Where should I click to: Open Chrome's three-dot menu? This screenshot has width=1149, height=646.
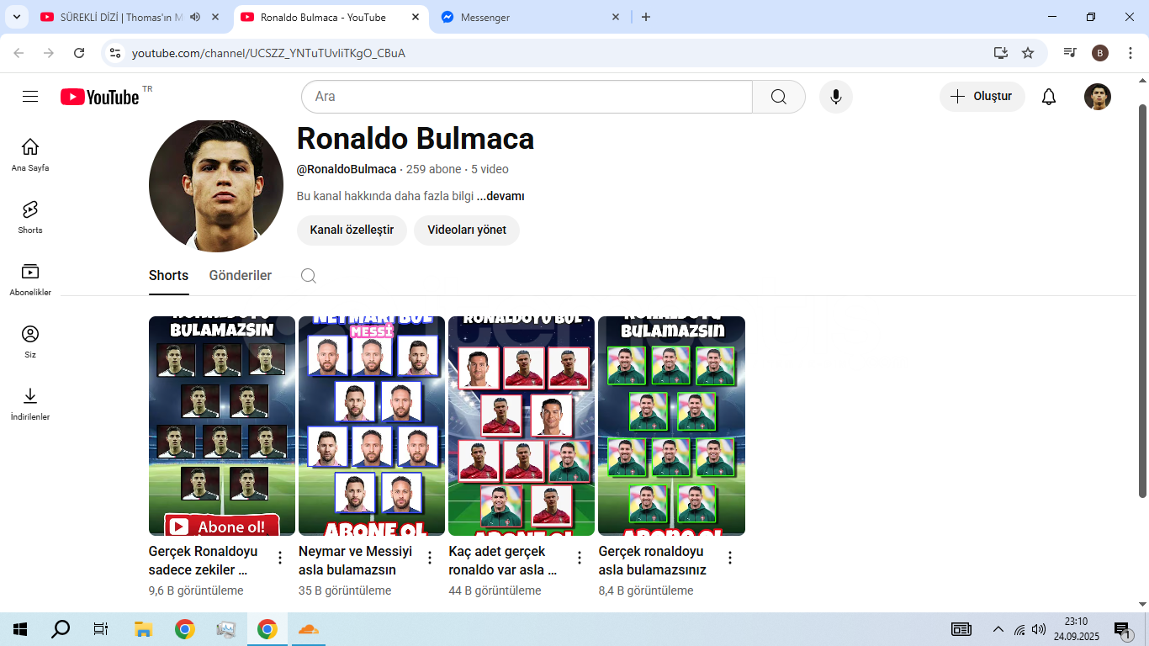(1130, 53)
